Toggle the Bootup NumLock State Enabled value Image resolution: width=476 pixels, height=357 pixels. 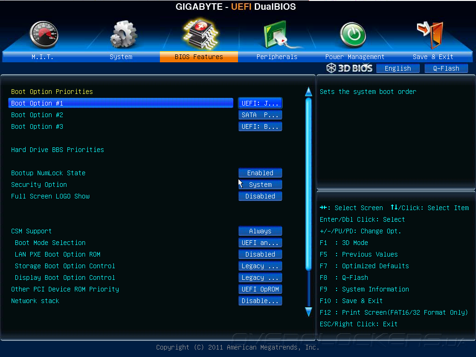(x=260, y=173)
